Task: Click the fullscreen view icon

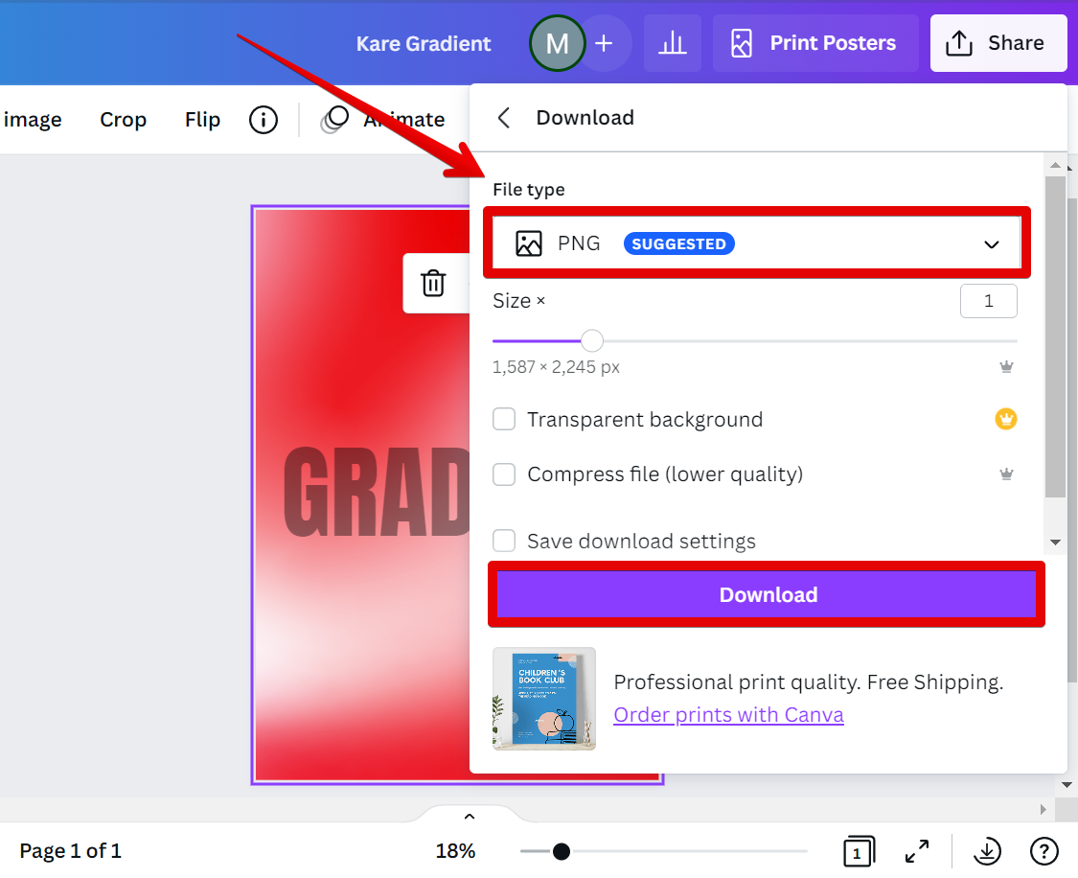Action: (x=916, y=850)
